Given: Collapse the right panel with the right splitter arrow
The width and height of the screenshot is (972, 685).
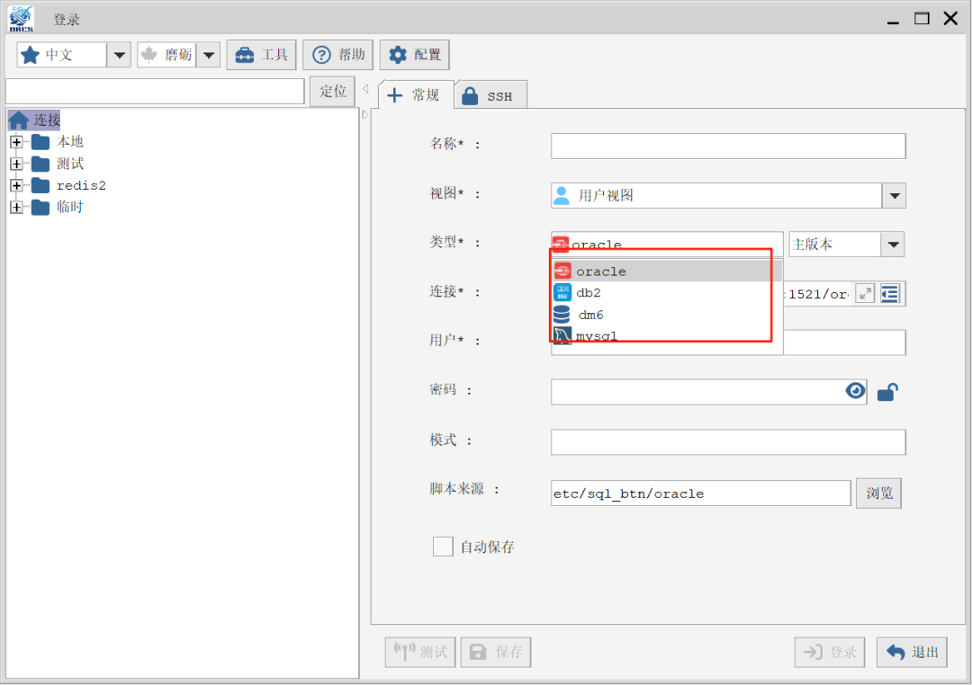Looking at the screenshot, I should pyautogui.click(x=365, y=114).
